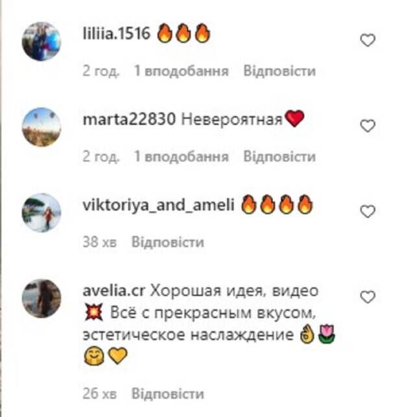Reply to marta22830 via Відповісти

pos(279,157)
